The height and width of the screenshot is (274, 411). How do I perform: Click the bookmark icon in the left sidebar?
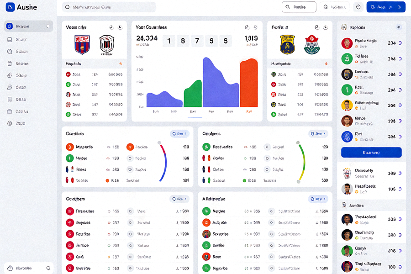pyautogui.click(x=10, y=100)
